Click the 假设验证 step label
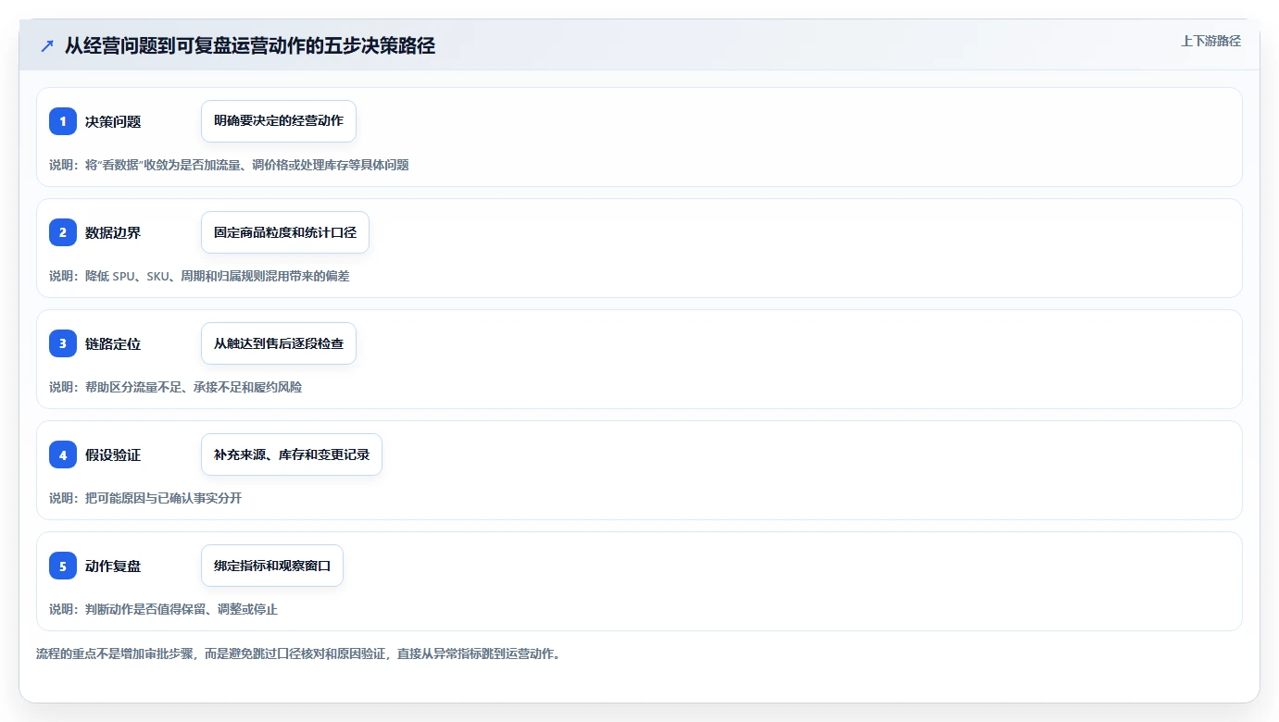The image size is (1279, 722). [x=113, y=454]
